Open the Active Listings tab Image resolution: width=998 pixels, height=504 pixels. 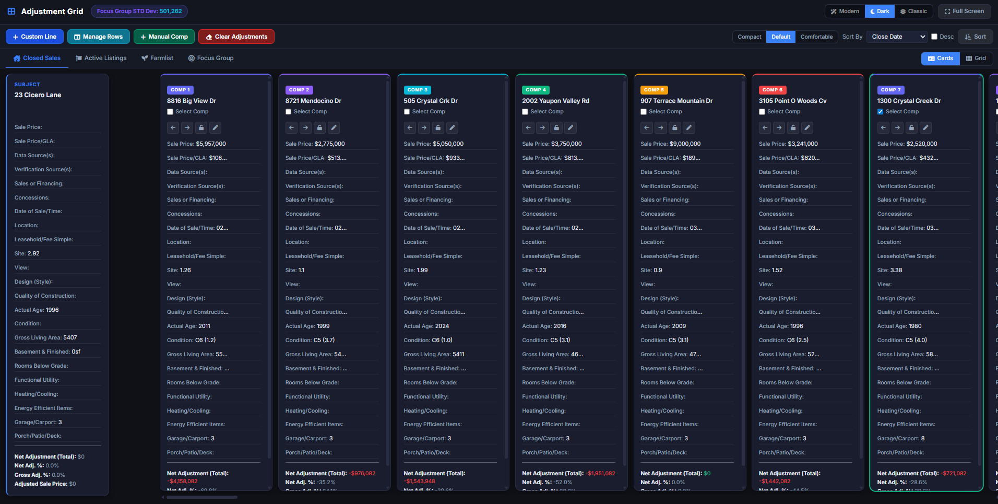[101, 58]
